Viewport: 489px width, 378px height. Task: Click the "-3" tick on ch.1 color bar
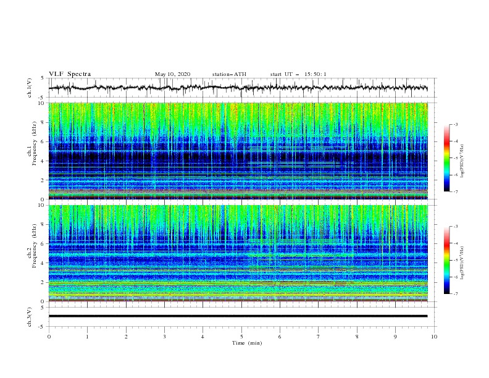[x=455, y=124]
